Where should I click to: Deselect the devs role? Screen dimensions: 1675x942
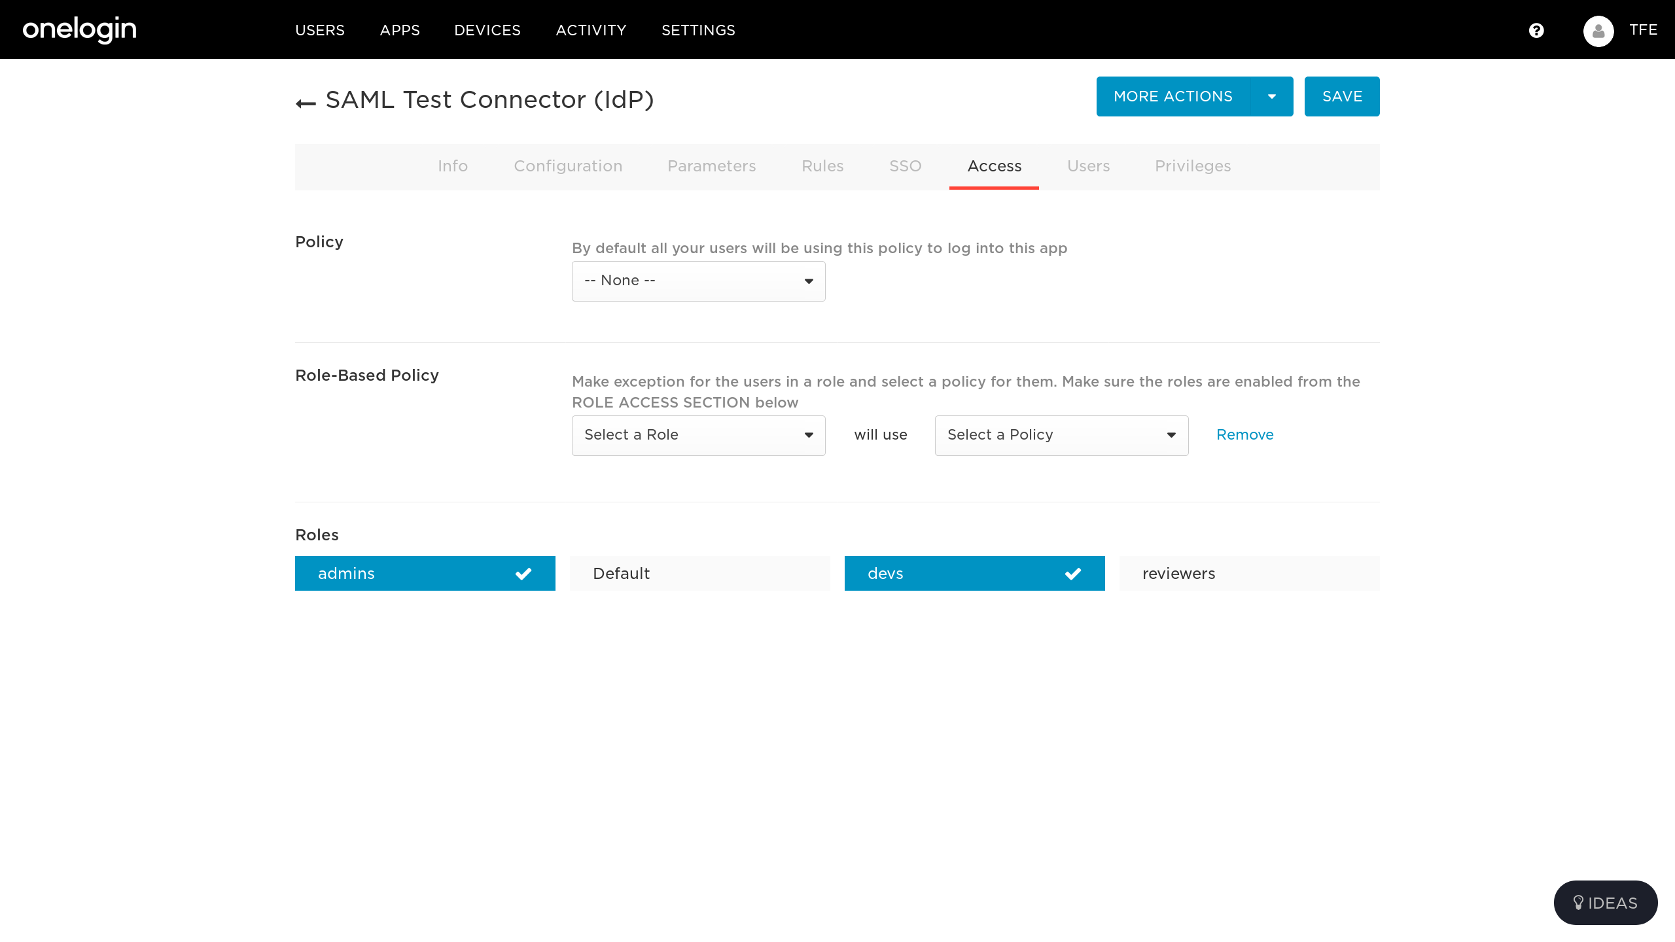(974, 574)
